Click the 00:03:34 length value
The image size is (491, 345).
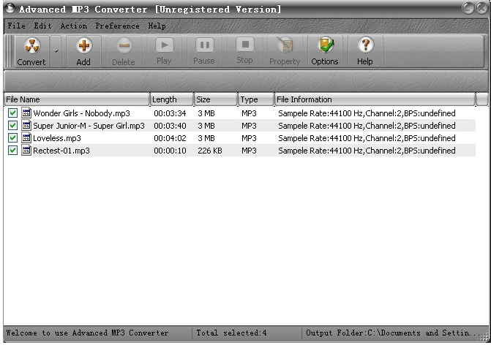170,113
